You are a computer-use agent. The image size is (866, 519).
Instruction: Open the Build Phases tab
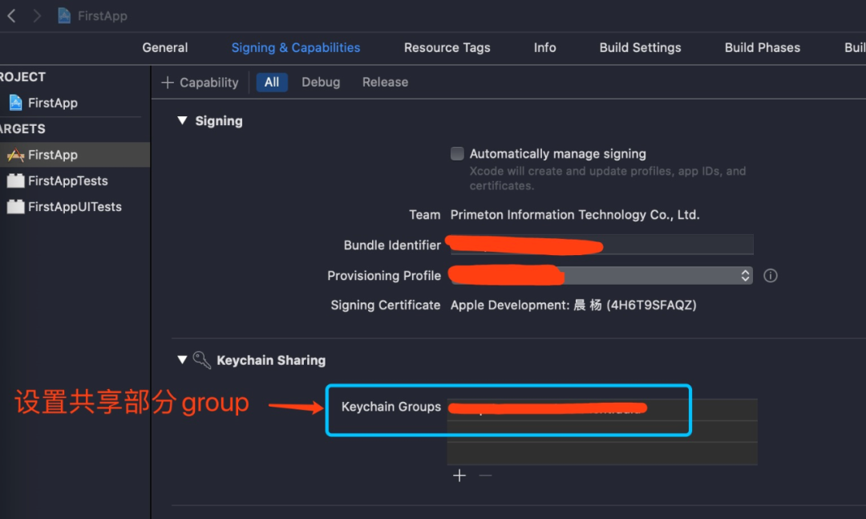pos(763,47)
